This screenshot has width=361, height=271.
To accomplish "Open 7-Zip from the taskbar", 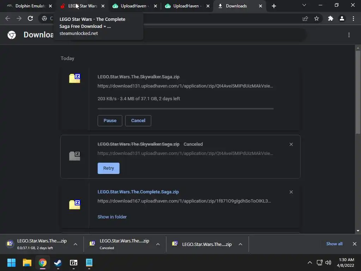I will (x=73, y=263).
